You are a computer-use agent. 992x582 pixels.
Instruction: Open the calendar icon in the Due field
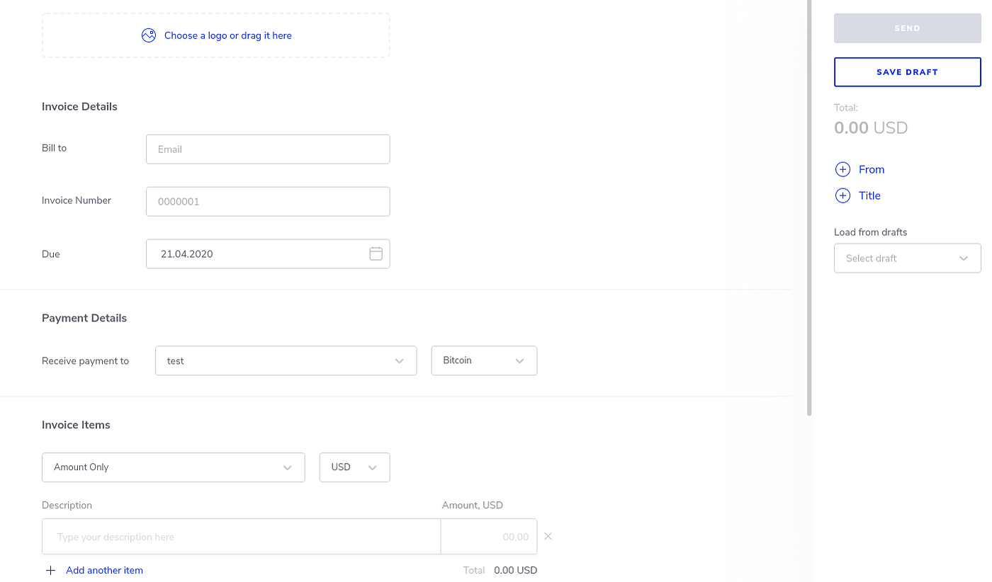tap(376, 253)
